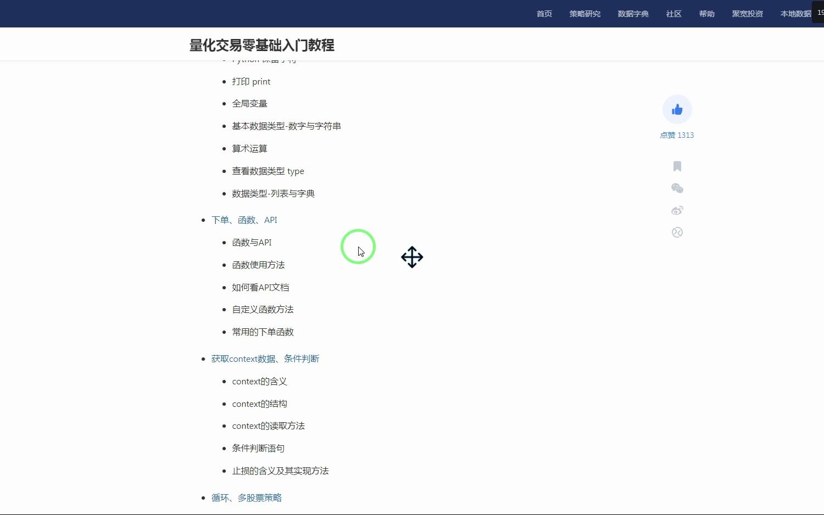Open 聚宽投资 in navigation

pos(748,14)
